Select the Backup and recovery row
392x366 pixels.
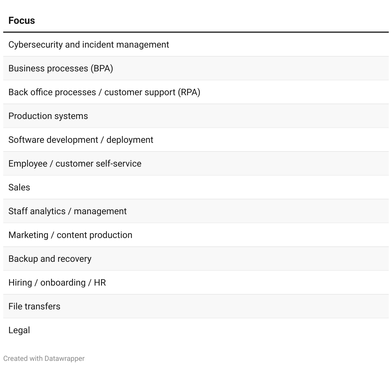pyautogui.click(x=50, y=259)
